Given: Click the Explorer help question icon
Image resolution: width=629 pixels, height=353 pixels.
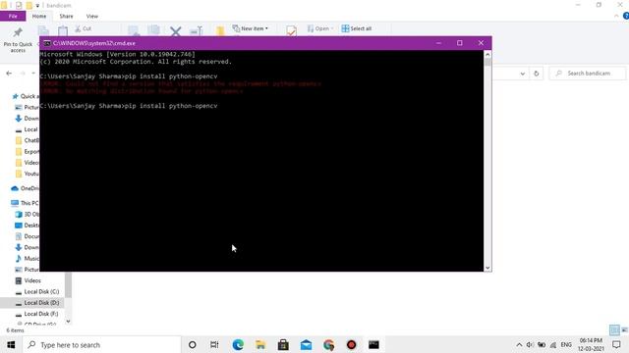Looking at the screenshot, I should point(626,16).
